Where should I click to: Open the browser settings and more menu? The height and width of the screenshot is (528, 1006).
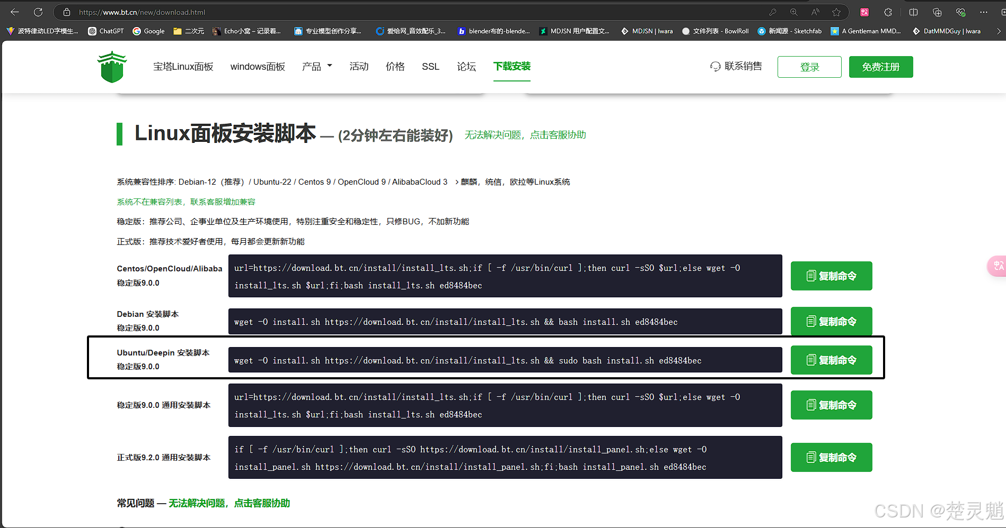[984, 12]
